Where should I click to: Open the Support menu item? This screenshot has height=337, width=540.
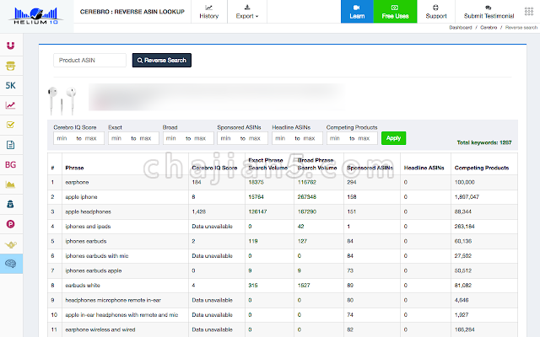436,12
